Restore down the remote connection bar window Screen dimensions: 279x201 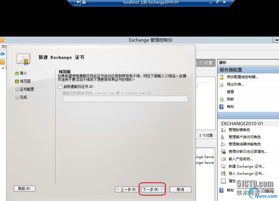click(x=217, y=2)
